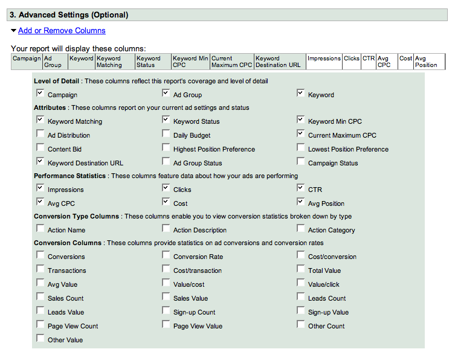Select the Campaign Status checkbox
This screenshot has width=455, height=355.
pos(301,162)
